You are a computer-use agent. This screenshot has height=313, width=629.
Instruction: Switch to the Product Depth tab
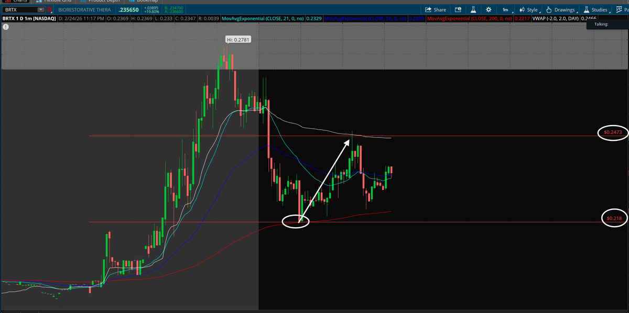click(100, 1)
